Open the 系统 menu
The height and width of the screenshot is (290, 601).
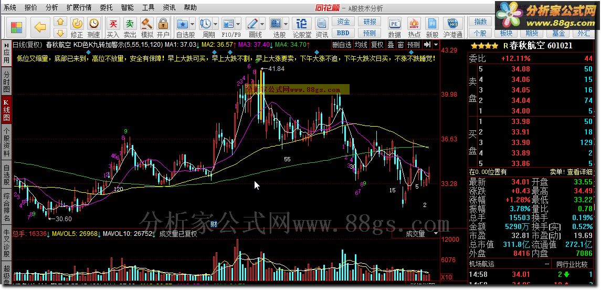pos(10,7)
